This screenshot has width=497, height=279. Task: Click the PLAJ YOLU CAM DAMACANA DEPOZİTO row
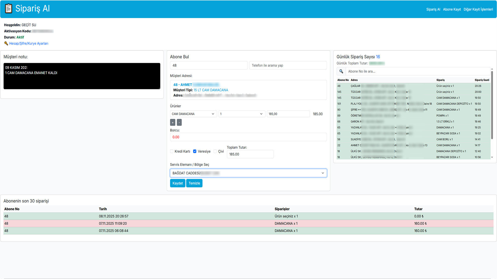coord(413,104)
